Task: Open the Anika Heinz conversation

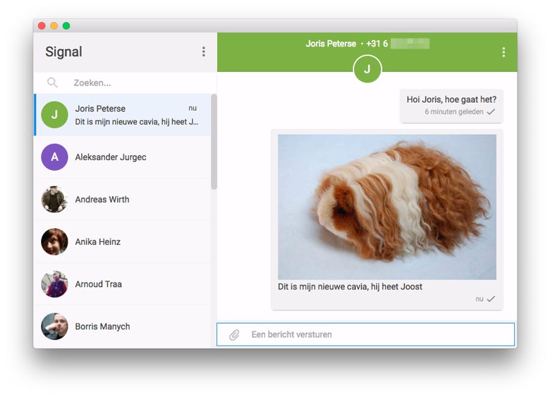Action: (122, 242)
